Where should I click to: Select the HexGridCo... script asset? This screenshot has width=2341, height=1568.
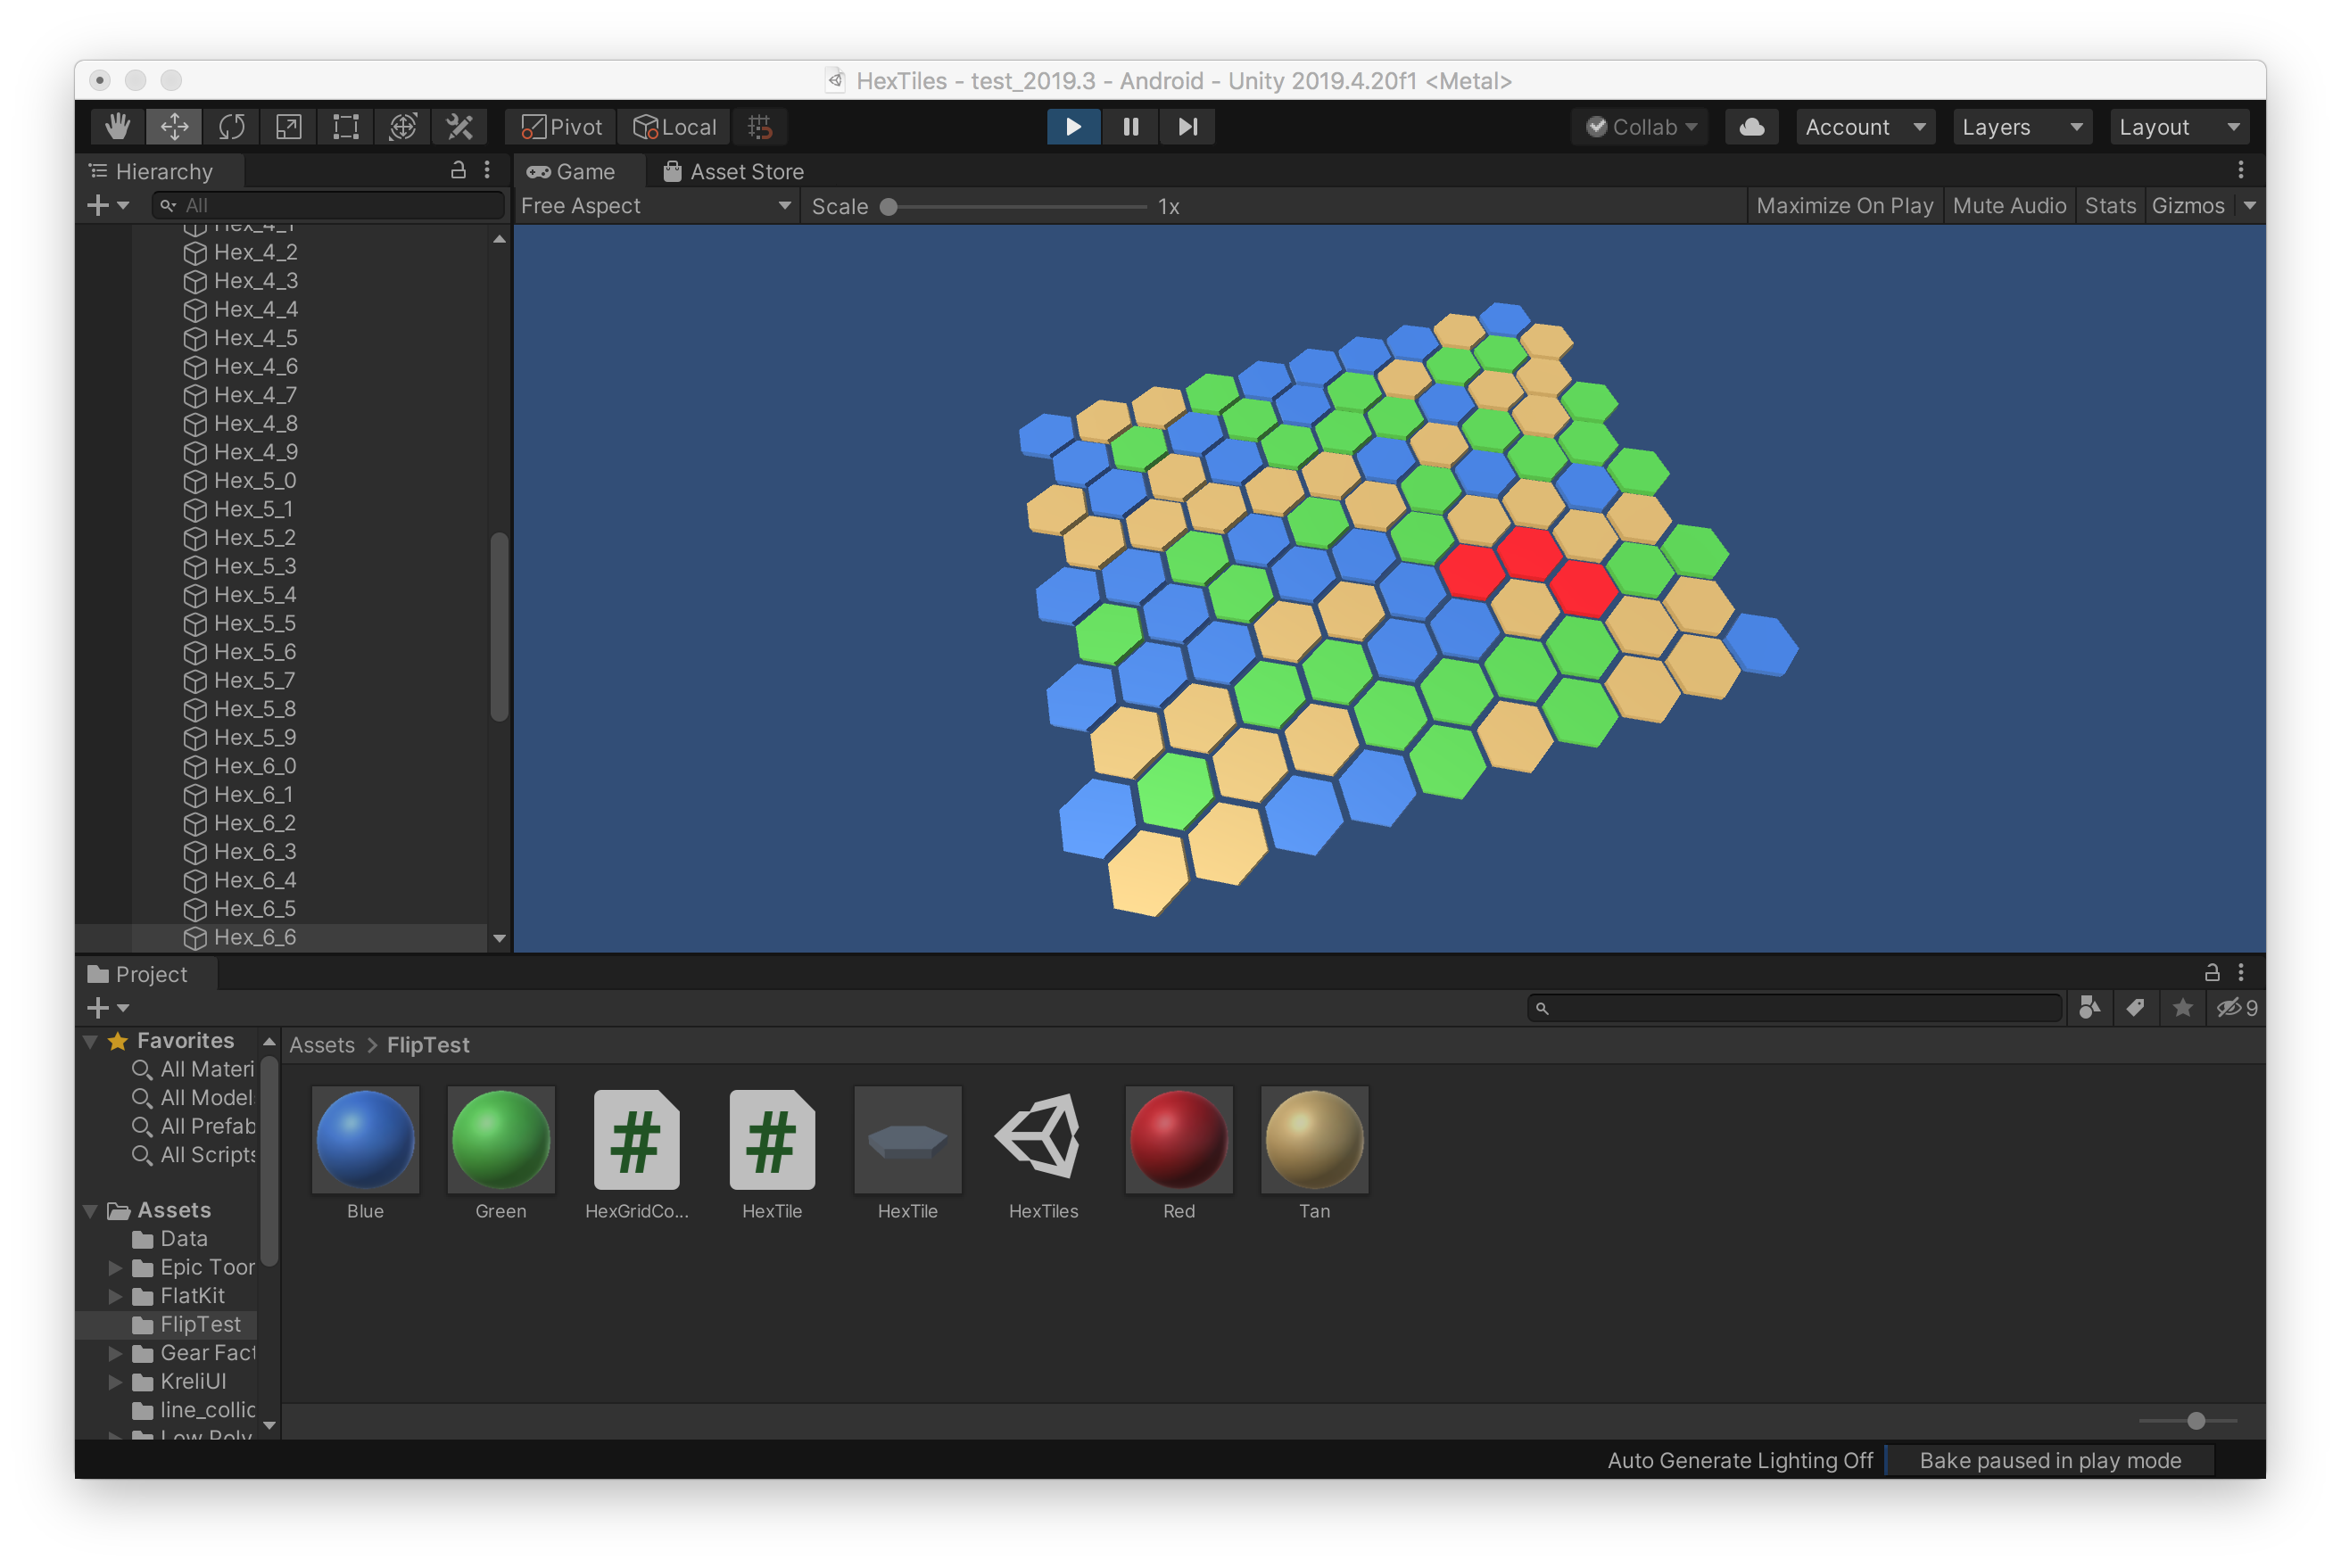pos(636,1154)
